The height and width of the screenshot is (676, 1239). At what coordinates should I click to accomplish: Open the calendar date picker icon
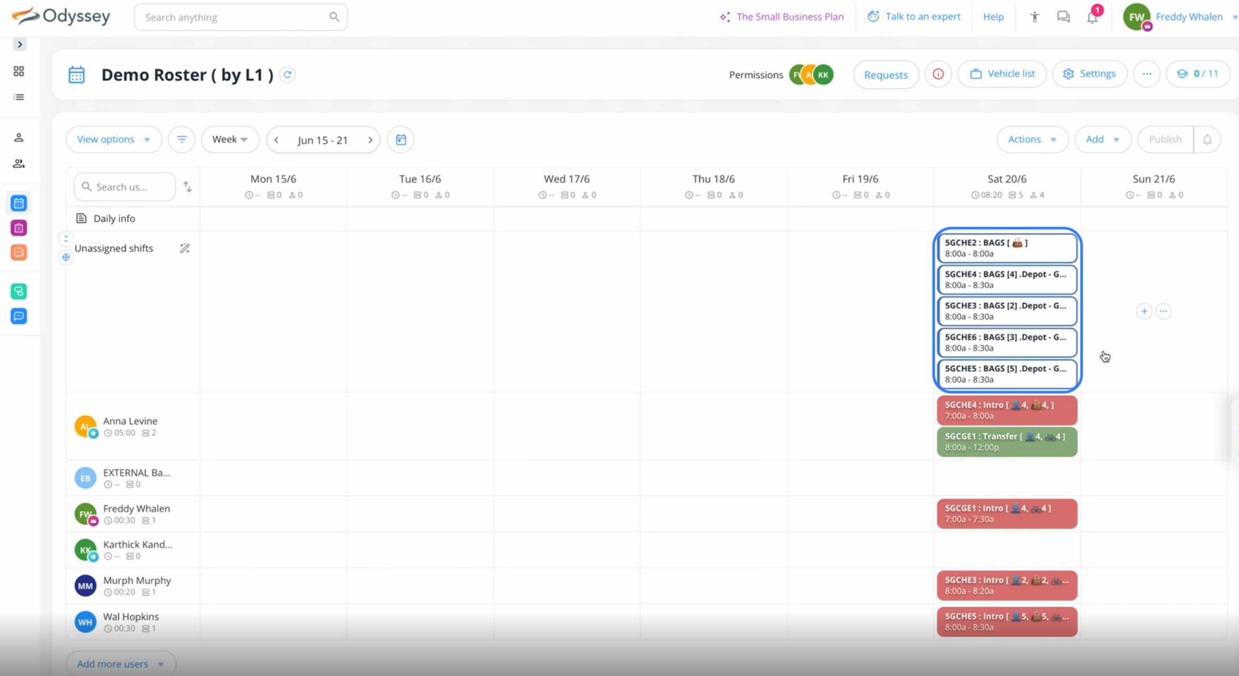(401, 140)
